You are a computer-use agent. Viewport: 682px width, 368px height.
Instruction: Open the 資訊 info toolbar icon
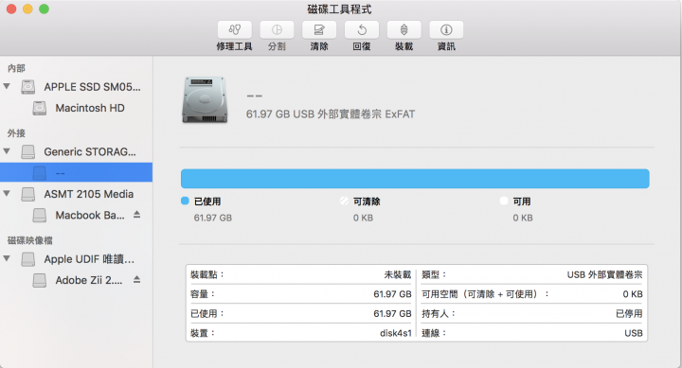pyautogui.click(x=446, y=29)
